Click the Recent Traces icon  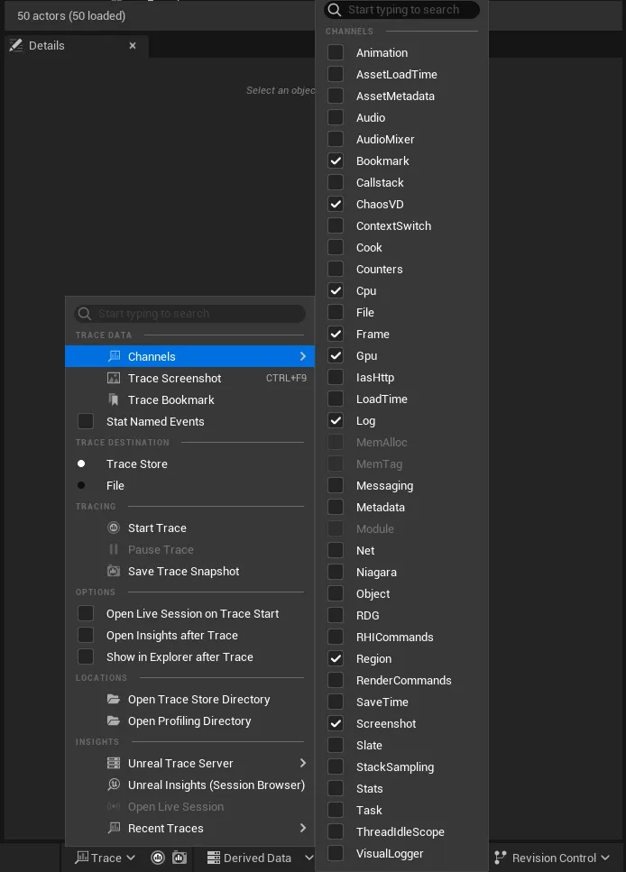(x=114, y=828)
